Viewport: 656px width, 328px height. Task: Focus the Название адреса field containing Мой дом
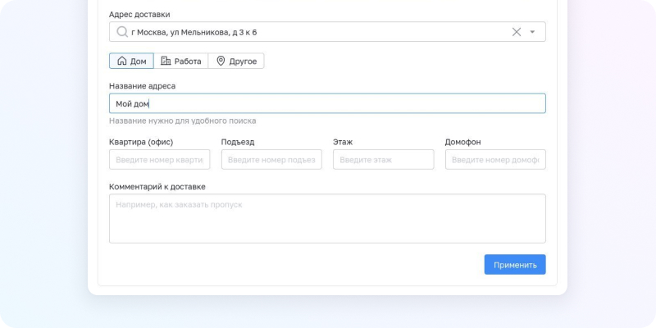(x=327, y=103)
